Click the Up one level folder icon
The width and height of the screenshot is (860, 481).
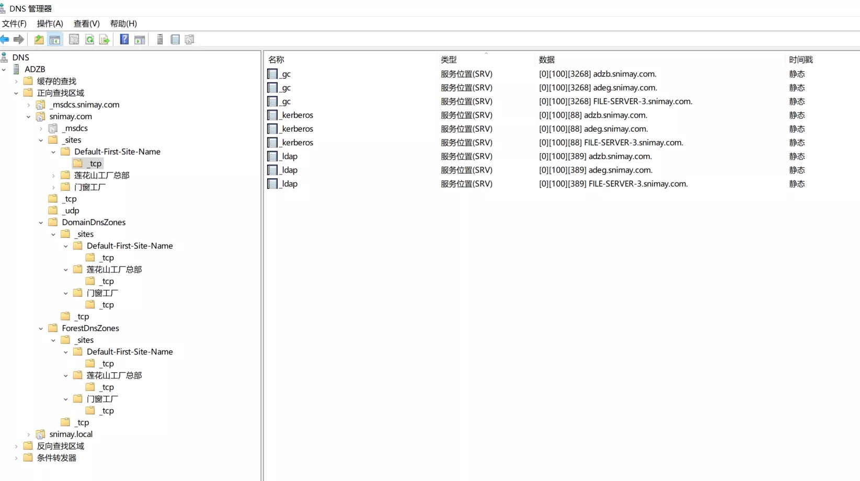(x=39, y=40)
